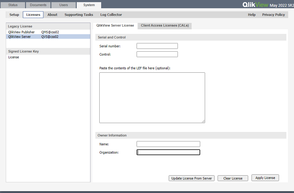Open Supporting Tasks section

[x=79, y=15]
